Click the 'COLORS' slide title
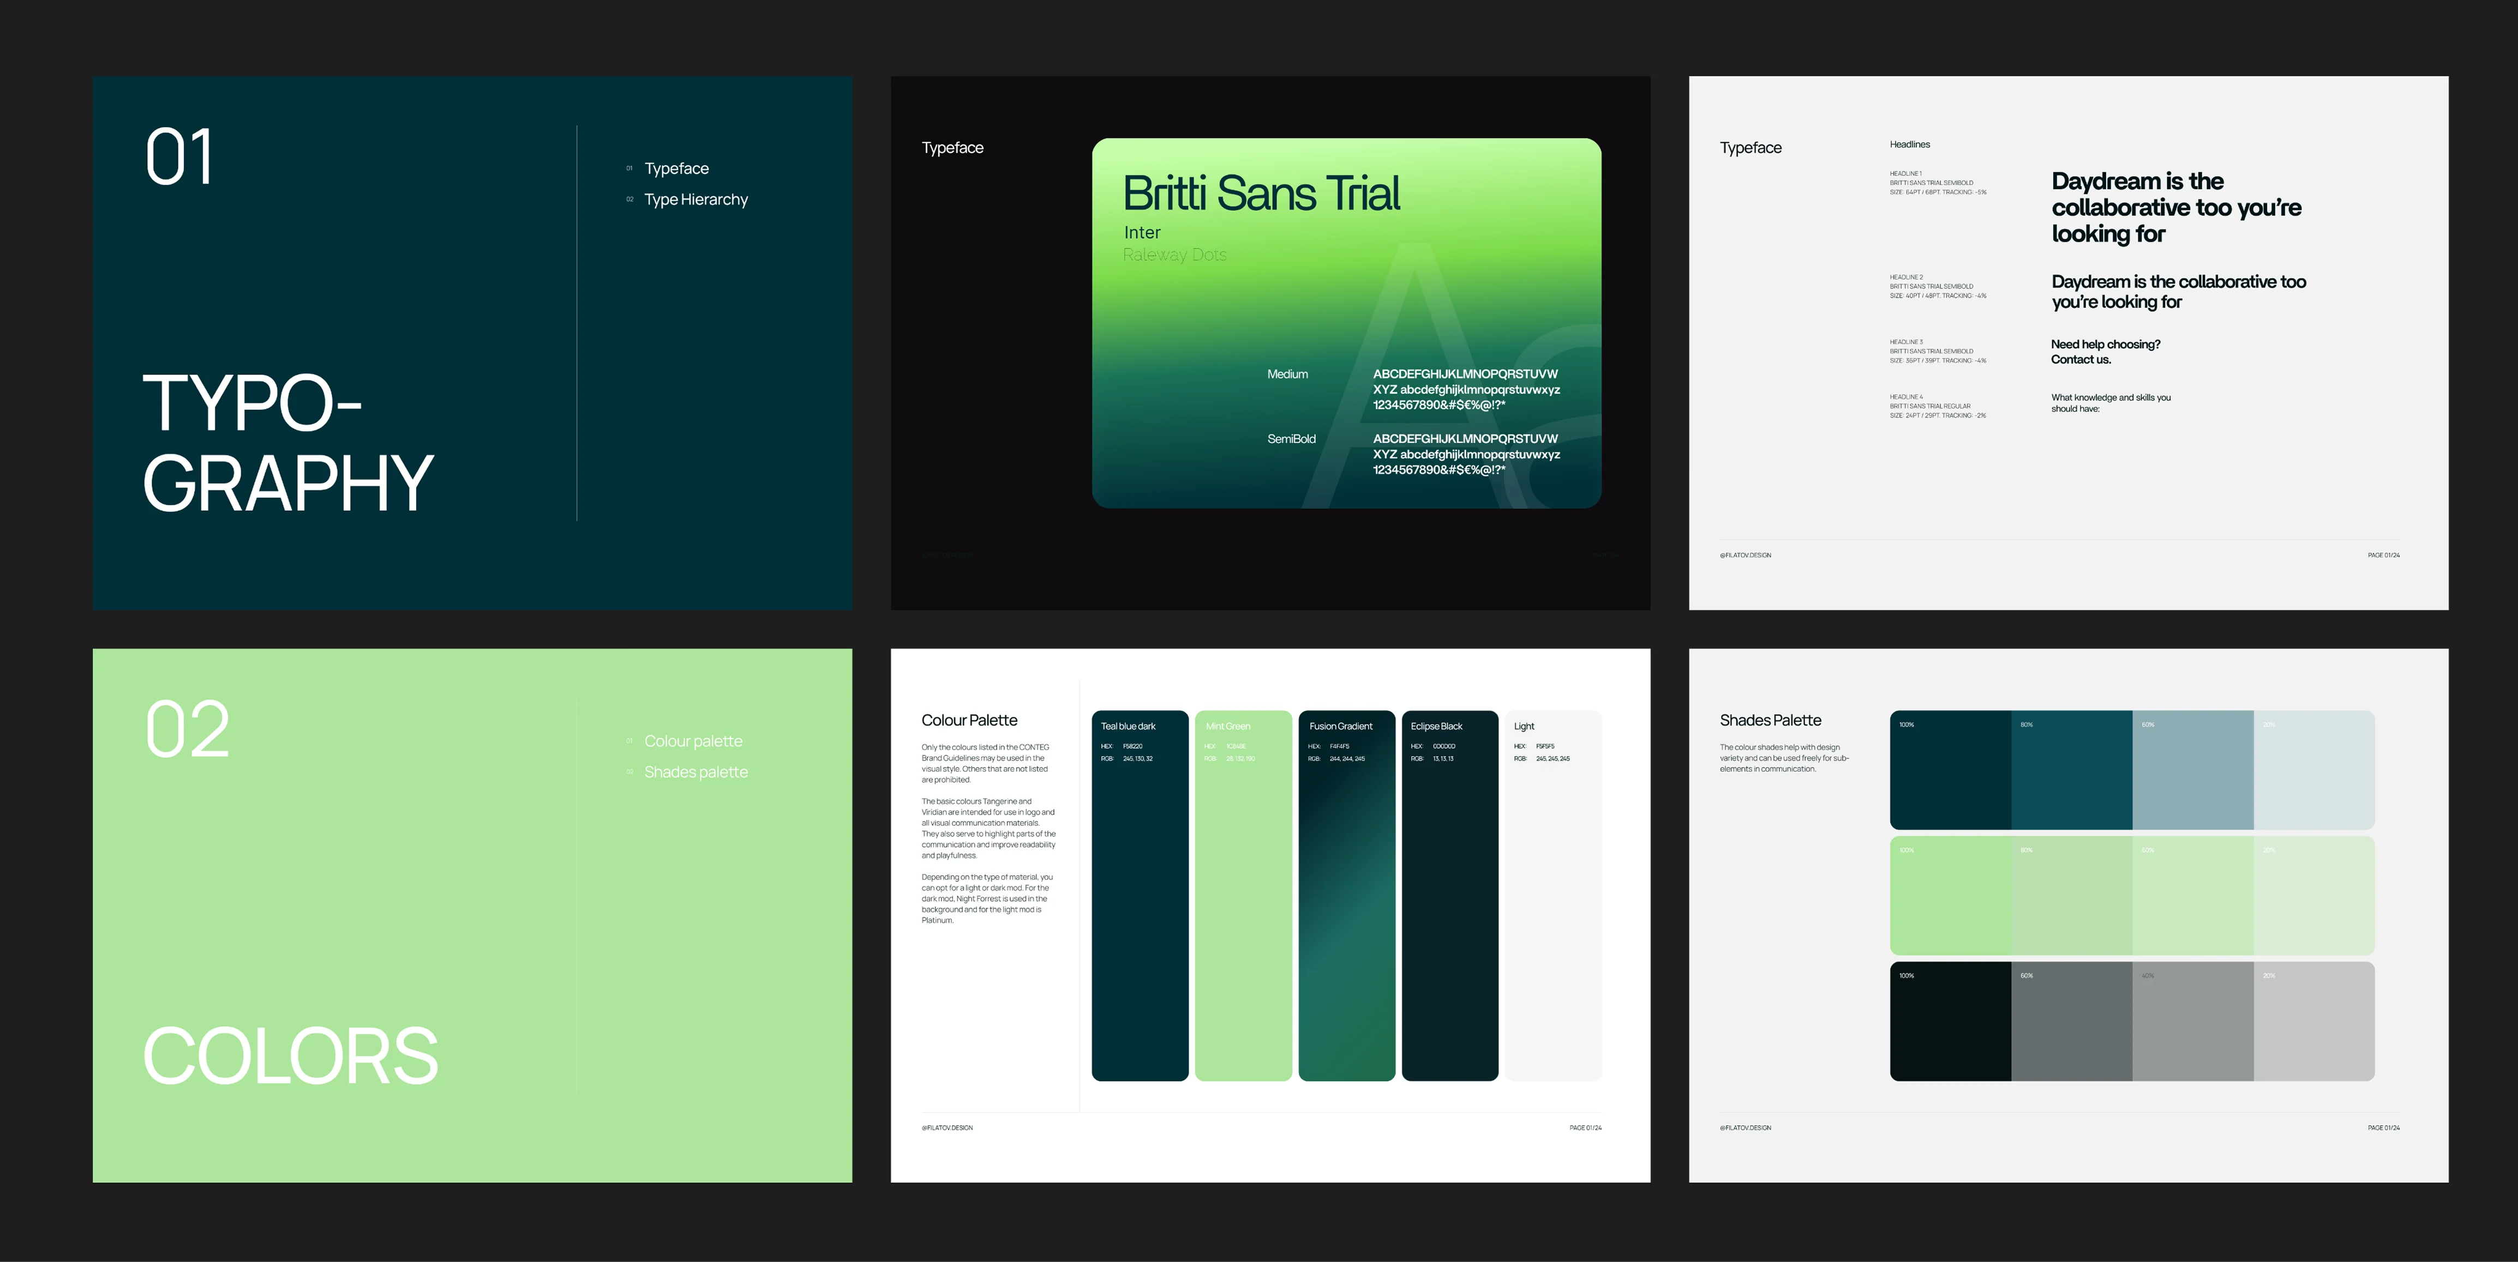Screen dimensions: 2518x1262 (290, 1055)
